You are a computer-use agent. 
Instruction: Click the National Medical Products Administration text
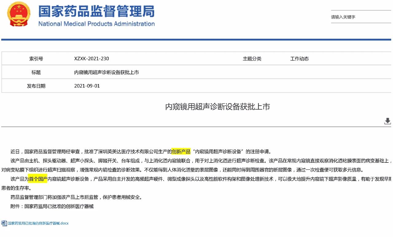(96, 24)
